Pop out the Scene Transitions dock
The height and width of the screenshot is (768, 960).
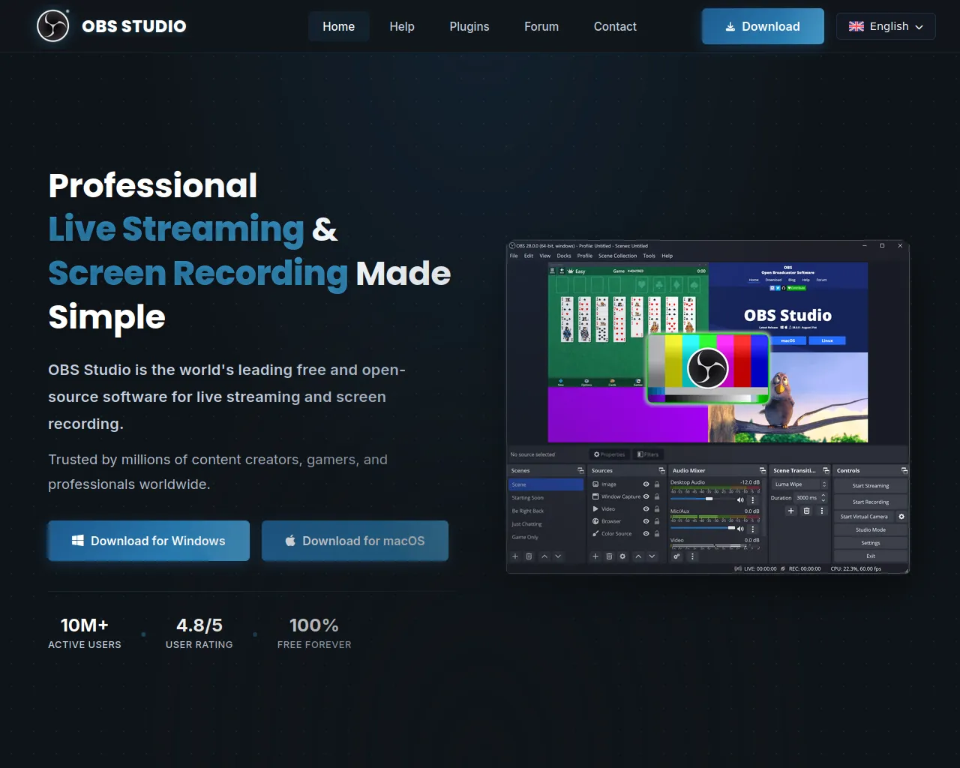826,470
